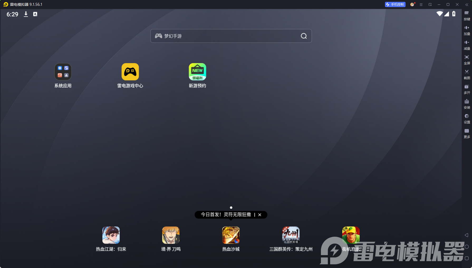Click the 雷电模拟器 logo in title bar
This screenshot has width=472, height=268.
[x=6, y=4]
